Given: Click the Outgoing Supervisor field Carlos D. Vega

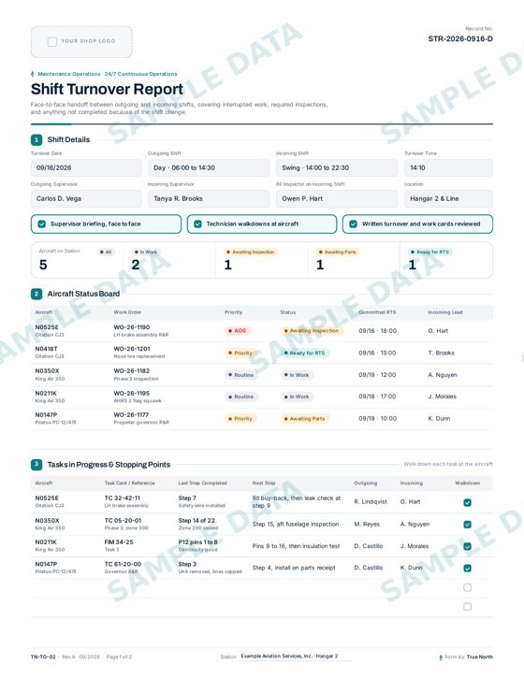Looking at the screenshot, I should 86,199.
